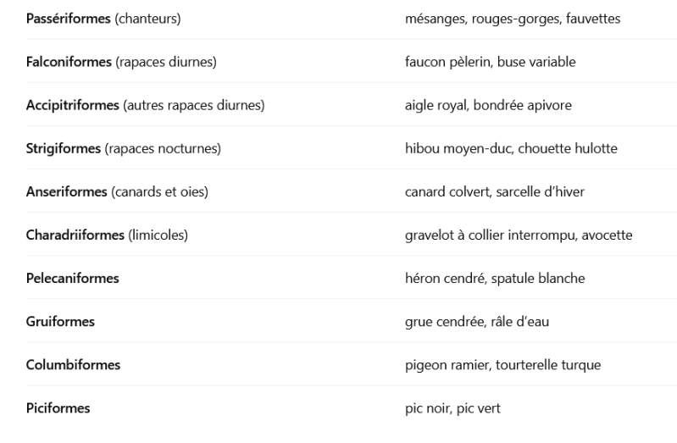Click the "canard colvert, sarcelle d'hiver" cell
This screenshot has height=443, width=677.
[x=494, y=192]
